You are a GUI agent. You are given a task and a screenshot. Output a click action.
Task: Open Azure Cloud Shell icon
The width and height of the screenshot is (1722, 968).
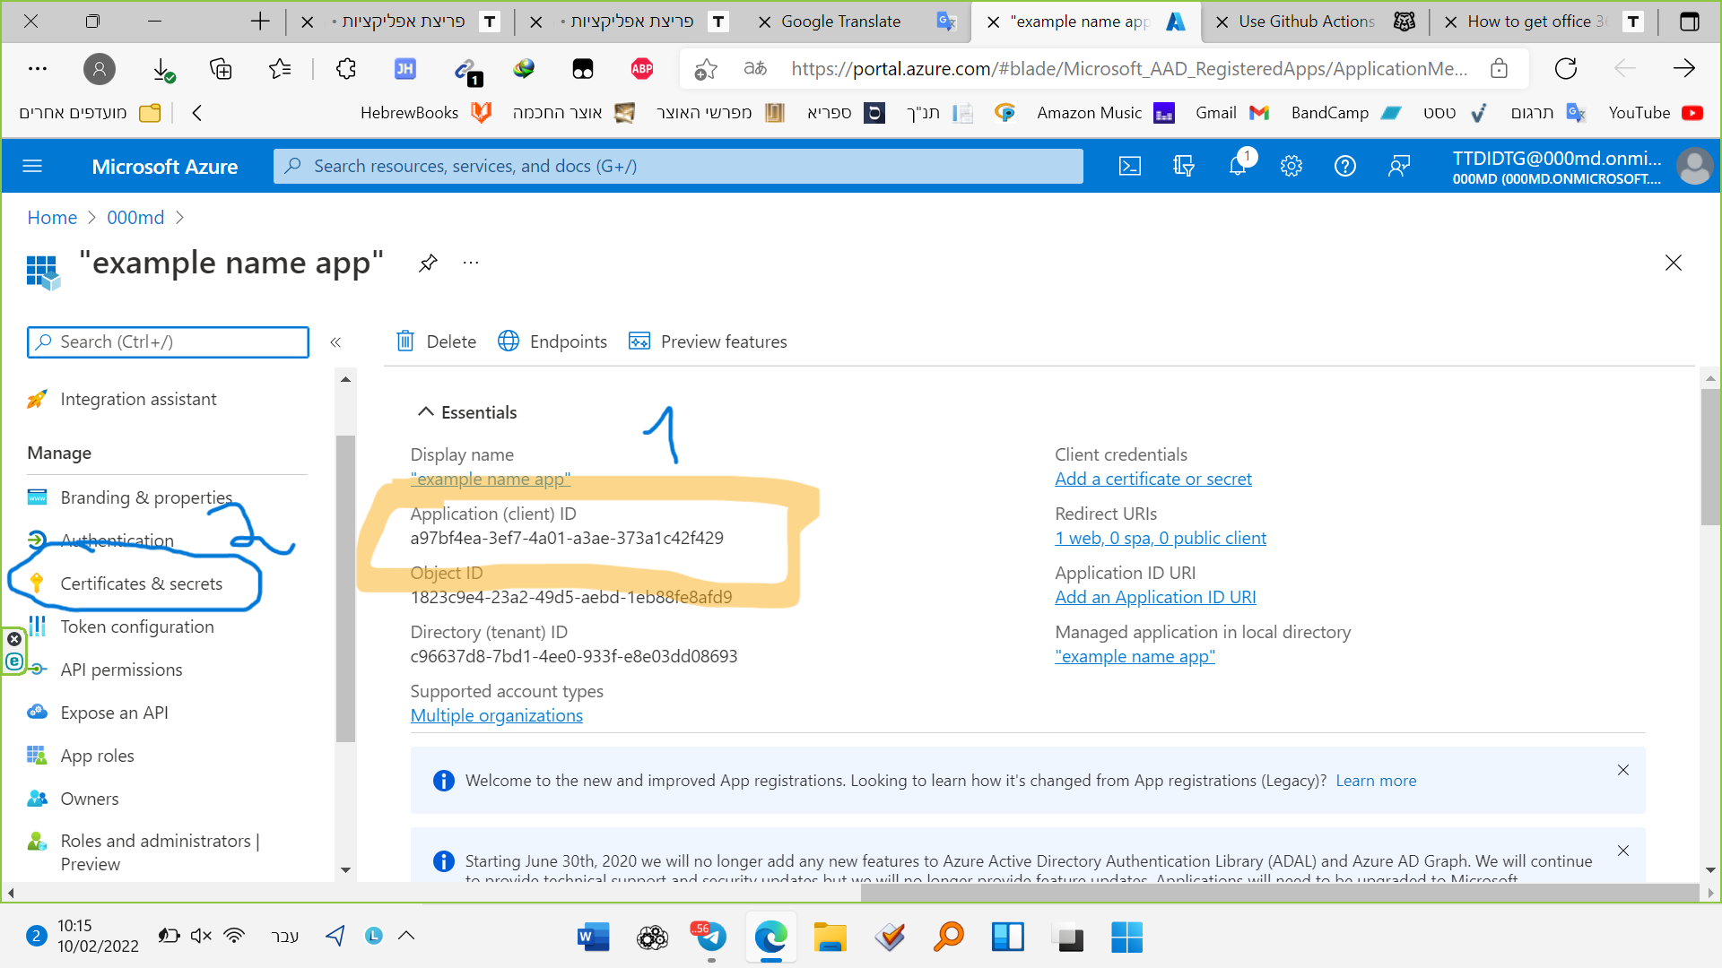[1130, 166]
